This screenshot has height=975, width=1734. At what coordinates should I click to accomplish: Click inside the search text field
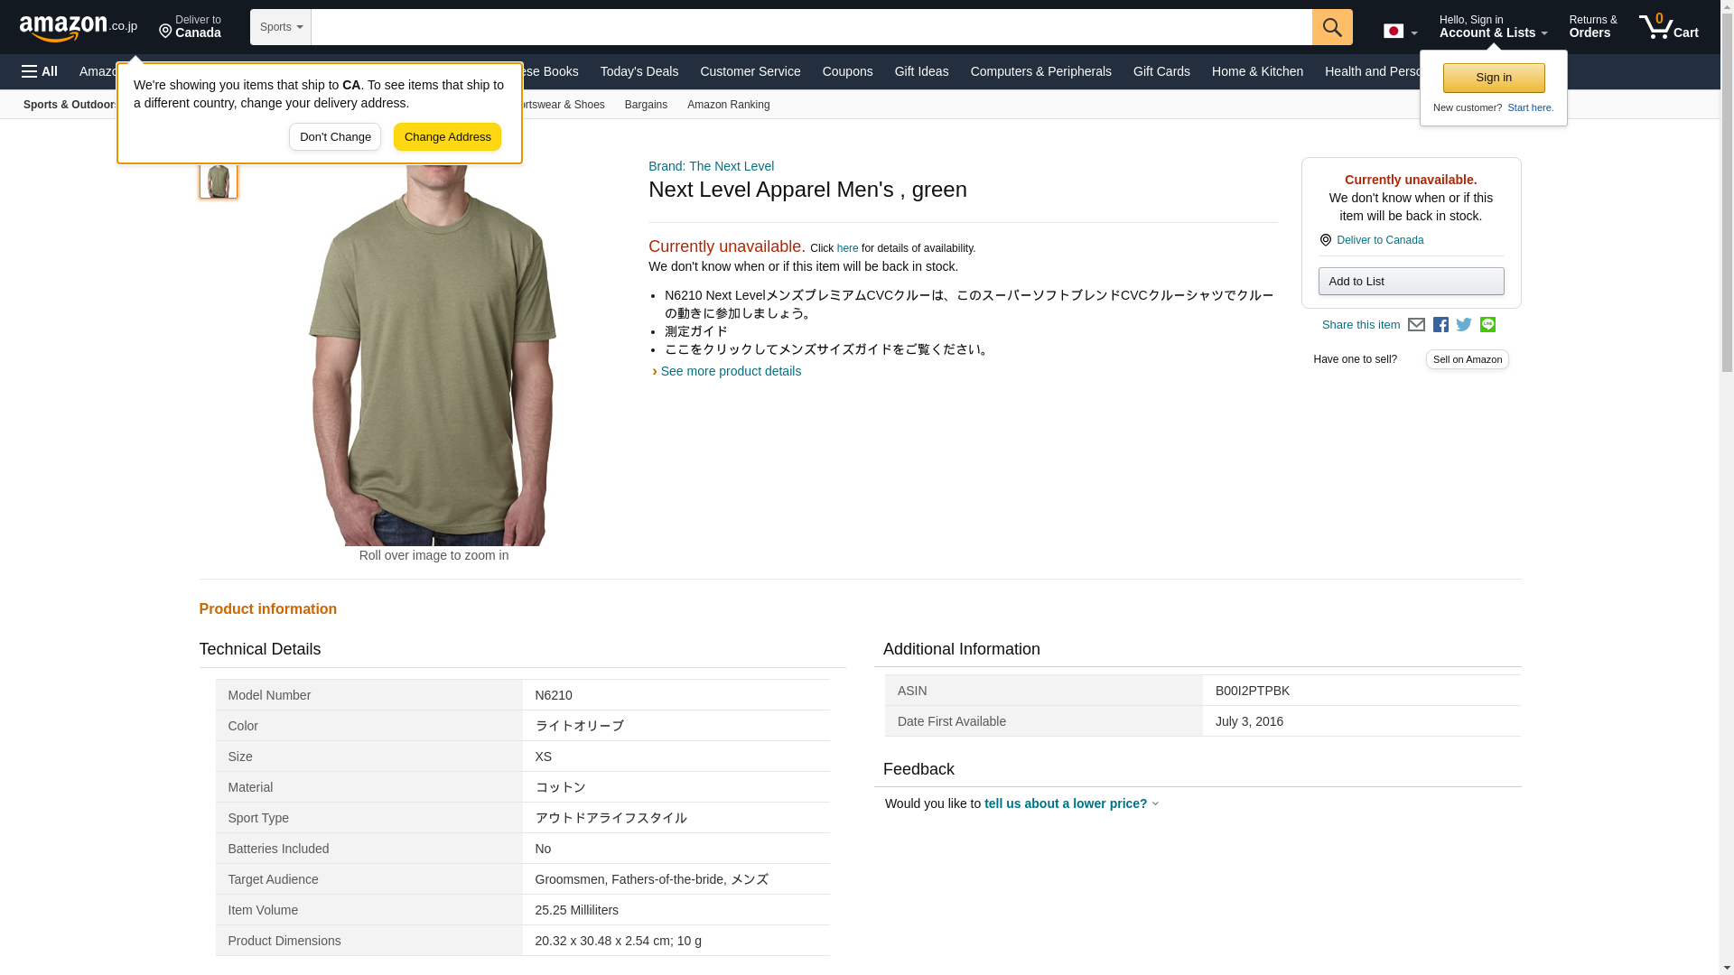(810, 27)
